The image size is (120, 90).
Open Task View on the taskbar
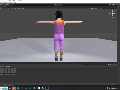coord(10,88)
